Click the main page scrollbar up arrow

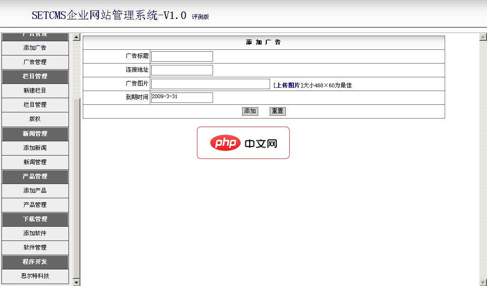(483, 37)
